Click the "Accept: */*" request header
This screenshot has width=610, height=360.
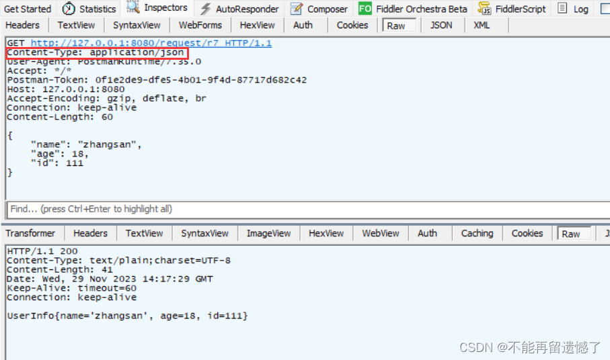pyautogui.click(x=39, y=71)
